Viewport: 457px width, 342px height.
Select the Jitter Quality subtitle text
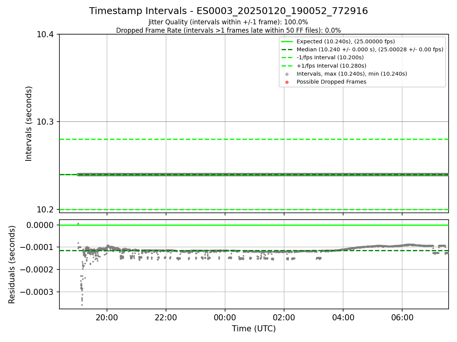(x=228, y=22)
